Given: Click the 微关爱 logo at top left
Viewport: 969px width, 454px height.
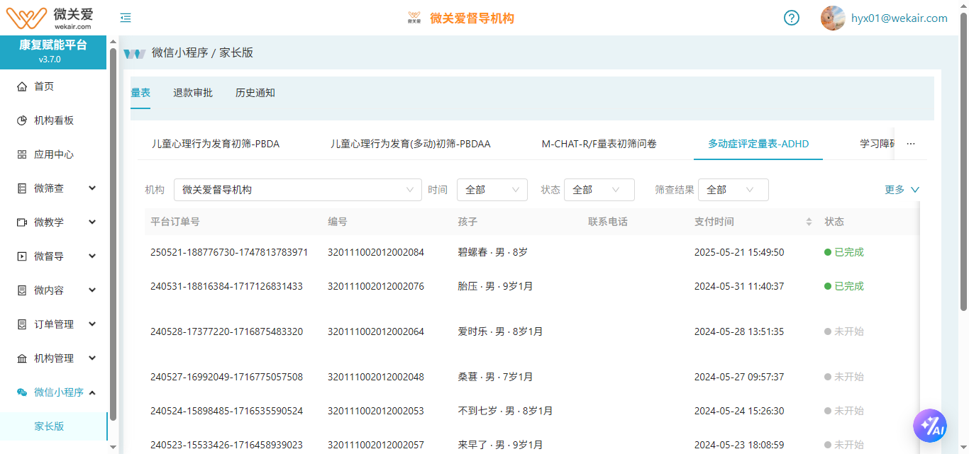Looking at the screenshot, I should tap(49, 17).
